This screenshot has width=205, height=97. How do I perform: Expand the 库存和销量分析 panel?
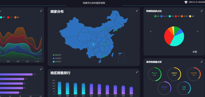[x=202, y=62]
